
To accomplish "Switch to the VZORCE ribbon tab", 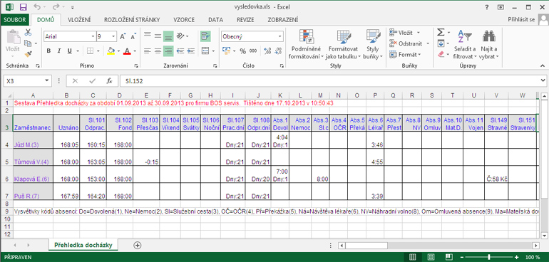I will 184,20.
